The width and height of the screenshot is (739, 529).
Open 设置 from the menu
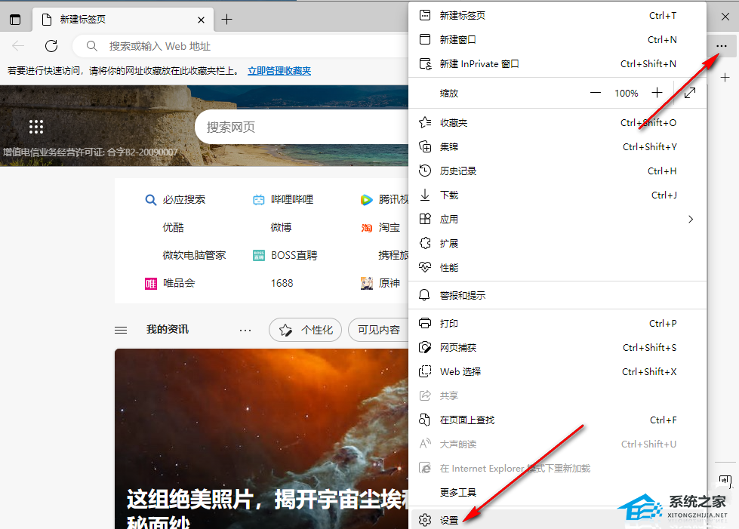[x=558, y=520]
